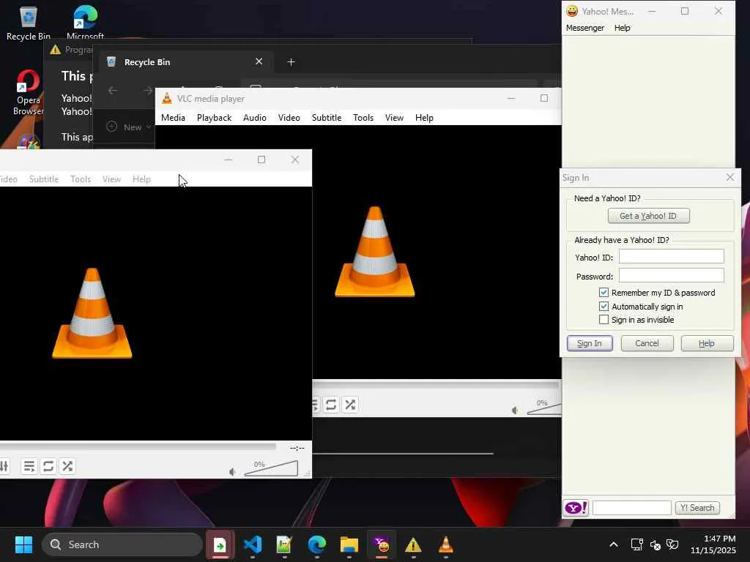Open the notepad-style taskbar app with pencil

(284, 544)
